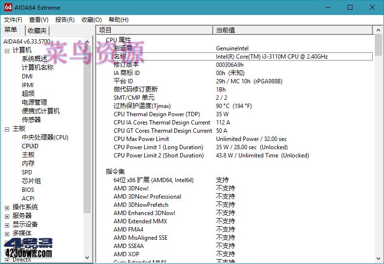The height and width of the screenshot is (264, 384).
Task: Select CPU IA Cores Thermal Design Current row
Action: [242, 122]
